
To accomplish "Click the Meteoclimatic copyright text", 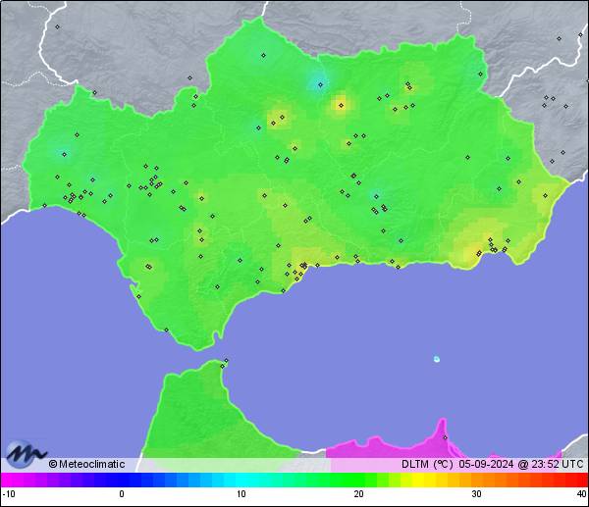I will click(89, 465).
